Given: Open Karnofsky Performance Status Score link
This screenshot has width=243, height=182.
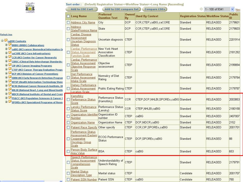Looking at the screenshot, I should click(x=83, y=100).
